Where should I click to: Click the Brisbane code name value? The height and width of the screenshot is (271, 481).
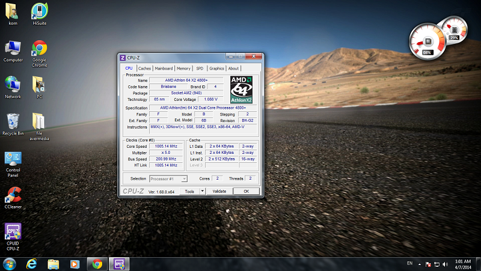point(168,87)
